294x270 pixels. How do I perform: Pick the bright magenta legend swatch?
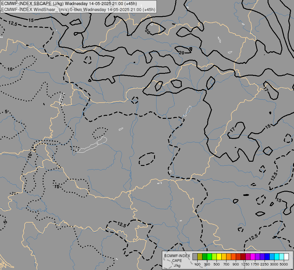tap(253, 256)
